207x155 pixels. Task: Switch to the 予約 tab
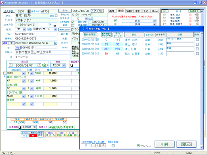tap(146, 11)
